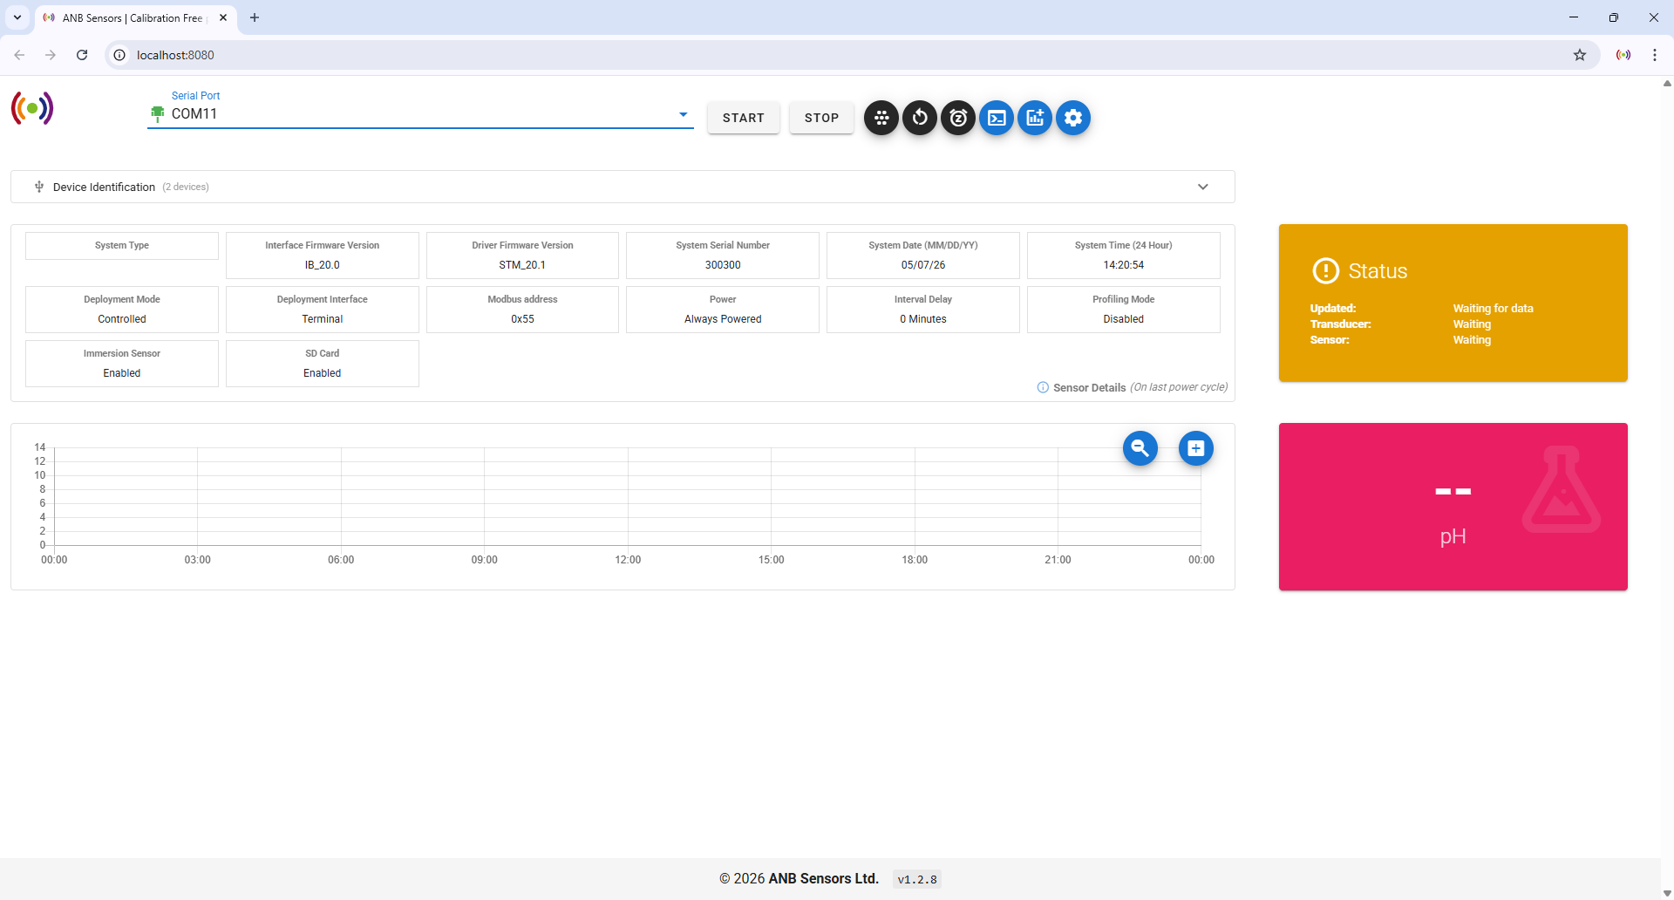The image size is (1674, 900).
Task: Click the (2 devices) label
Action: click(x=186, y=187)
